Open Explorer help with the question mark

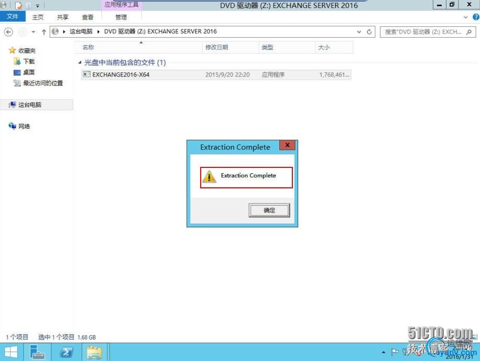[476, 17]
